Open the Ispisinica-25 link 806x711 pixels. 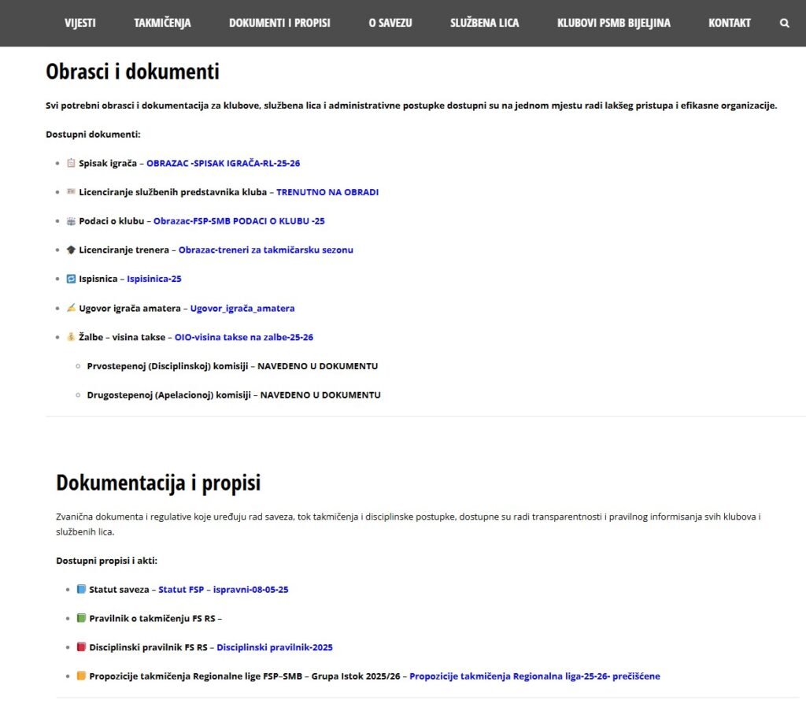[154, 279]
